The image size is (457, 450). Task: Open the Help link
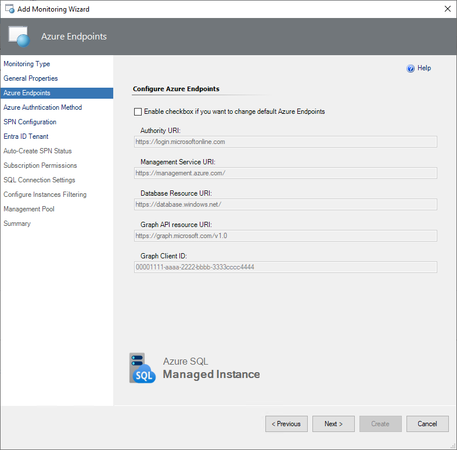point(424,68)
